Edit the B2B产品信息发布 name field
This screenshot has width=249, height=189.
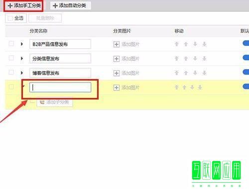pos(60,44)
